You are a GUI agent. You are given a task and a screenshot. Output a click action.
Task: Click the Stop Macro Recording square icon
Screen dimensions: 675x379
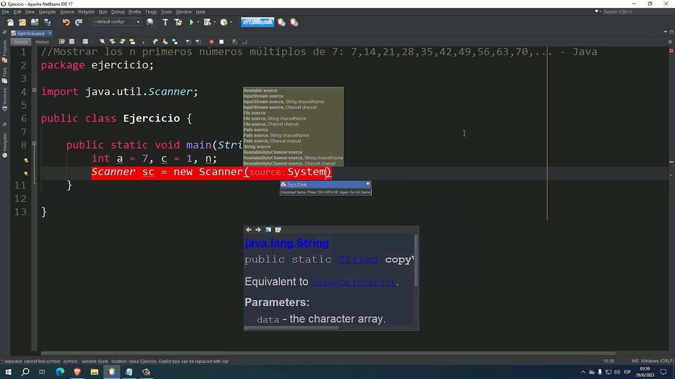point(221,42)
